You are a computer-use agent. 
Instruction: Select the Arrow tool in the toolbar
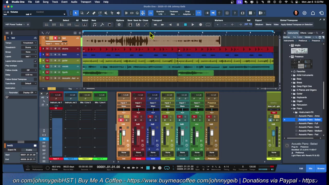tap(76, 13)
